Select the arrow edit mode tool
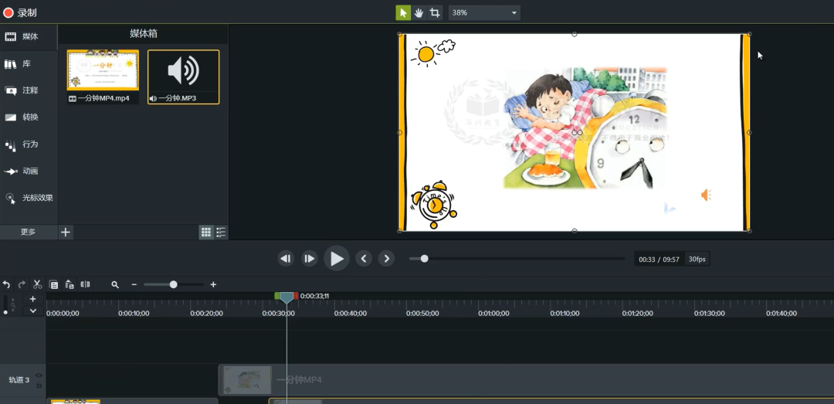 click(402, 13)
